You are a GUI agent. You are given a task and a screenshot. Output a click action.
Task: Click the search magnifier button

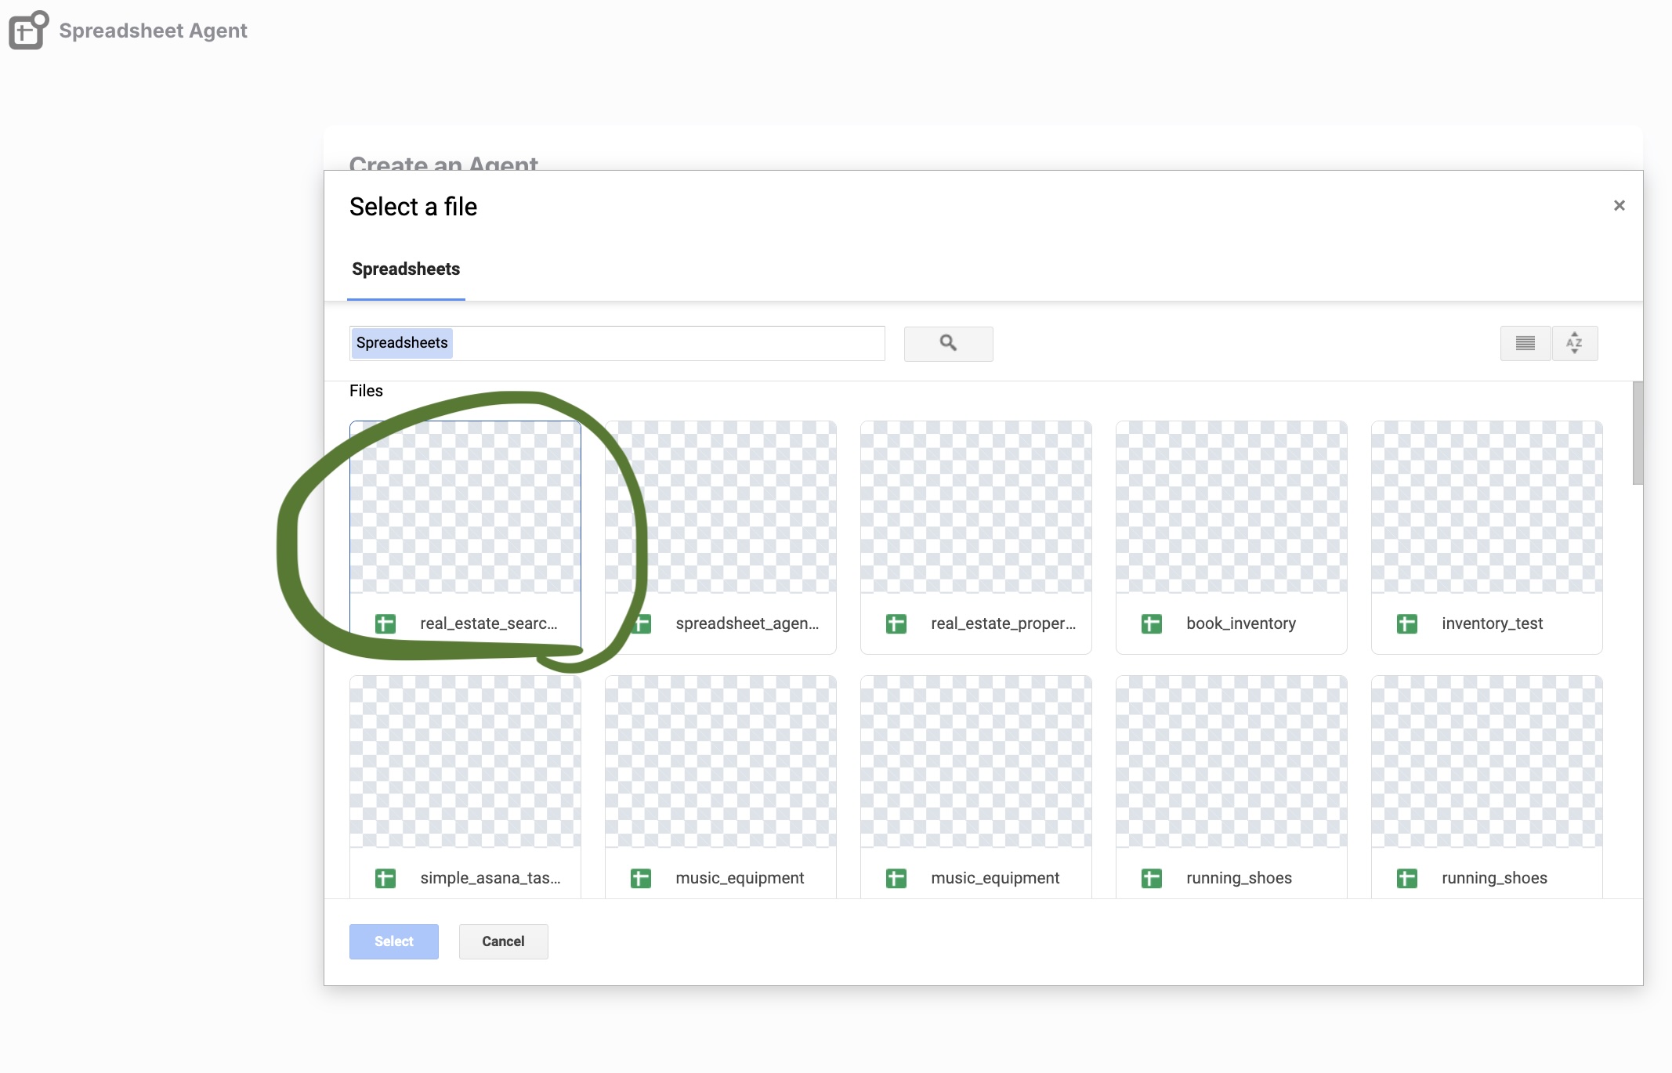(948, 343)
